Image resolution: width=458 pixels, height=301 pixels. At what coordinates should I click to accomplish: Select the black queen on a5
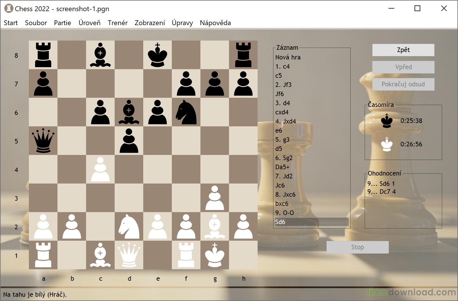44,141
